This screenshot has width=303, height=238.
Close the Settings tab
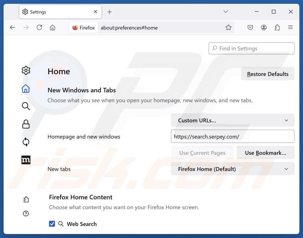96,12
